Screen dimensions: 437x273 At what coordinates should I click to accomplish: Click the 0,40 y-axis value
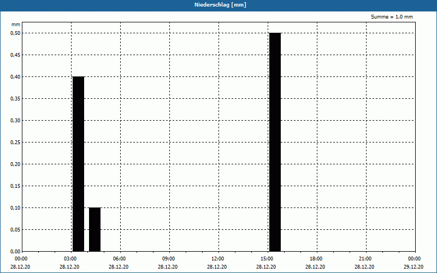[15, 77]
